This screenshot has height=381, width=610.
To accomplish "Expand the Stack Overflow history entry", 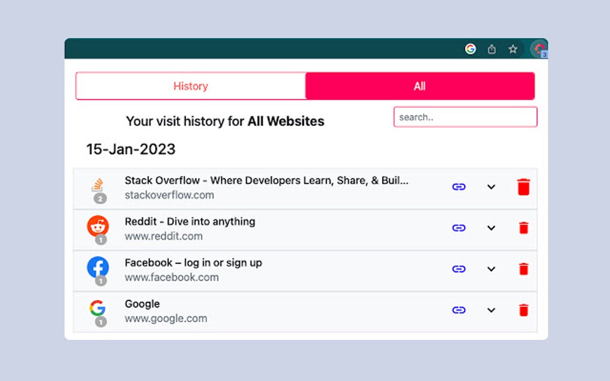I will tap(491, 187).
